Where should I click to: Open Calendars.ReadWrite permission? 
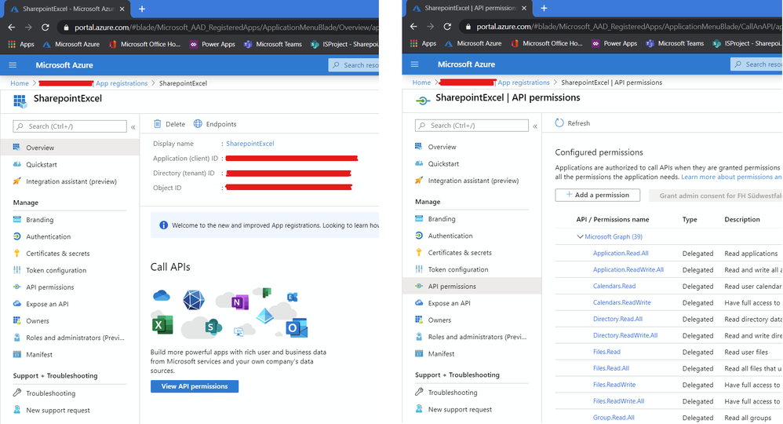[x=621, y=302]
